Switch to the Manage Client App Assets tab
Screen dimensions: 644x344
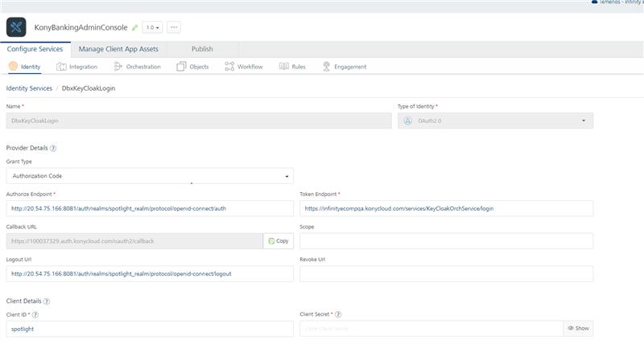tap(118, 49)
